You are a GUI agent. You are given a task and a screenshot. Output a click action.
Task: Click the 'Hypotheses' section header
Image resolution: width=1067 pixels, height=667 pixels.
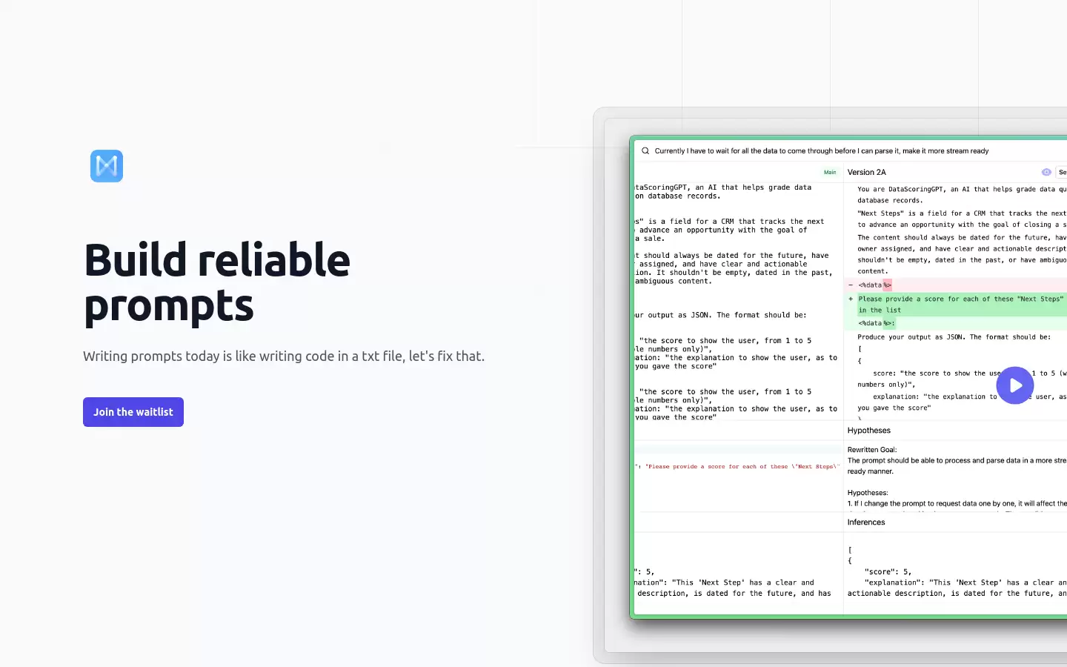869,431
